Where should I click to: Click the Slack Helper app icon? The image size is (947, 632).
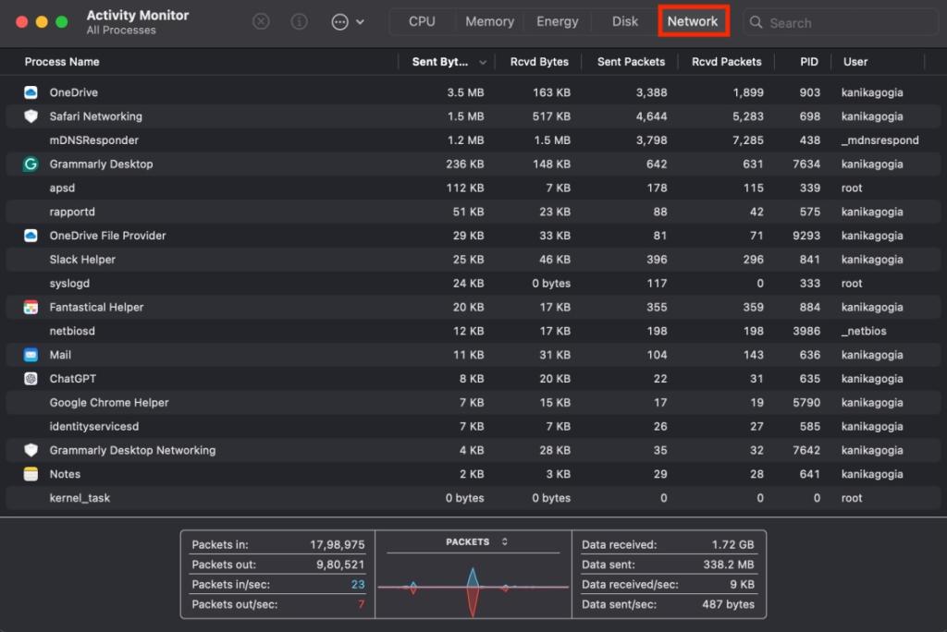point(30,259)
